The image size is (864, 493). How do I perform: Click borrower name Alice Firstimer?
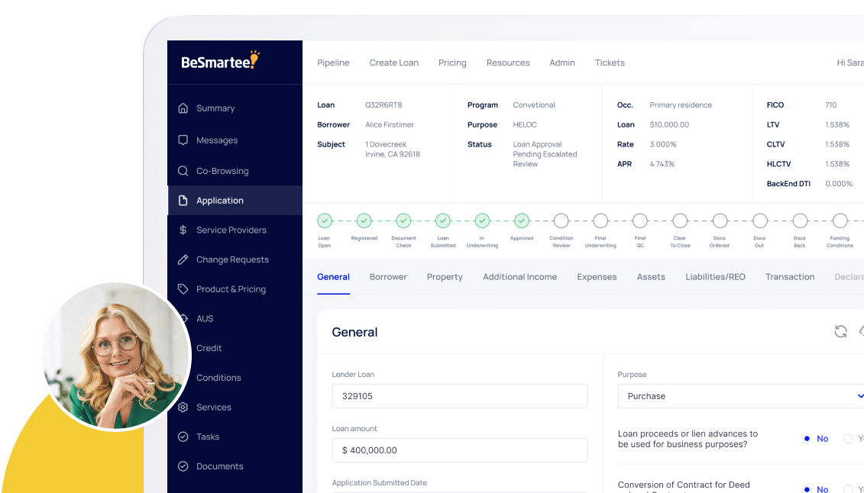tap(390, 124)
